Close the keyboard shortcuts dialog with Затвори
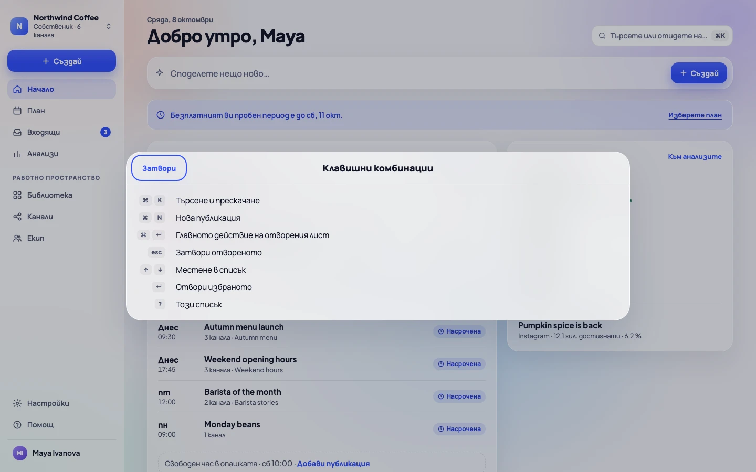The height and width of the screenshot is (472, 756). coord(159,168)
